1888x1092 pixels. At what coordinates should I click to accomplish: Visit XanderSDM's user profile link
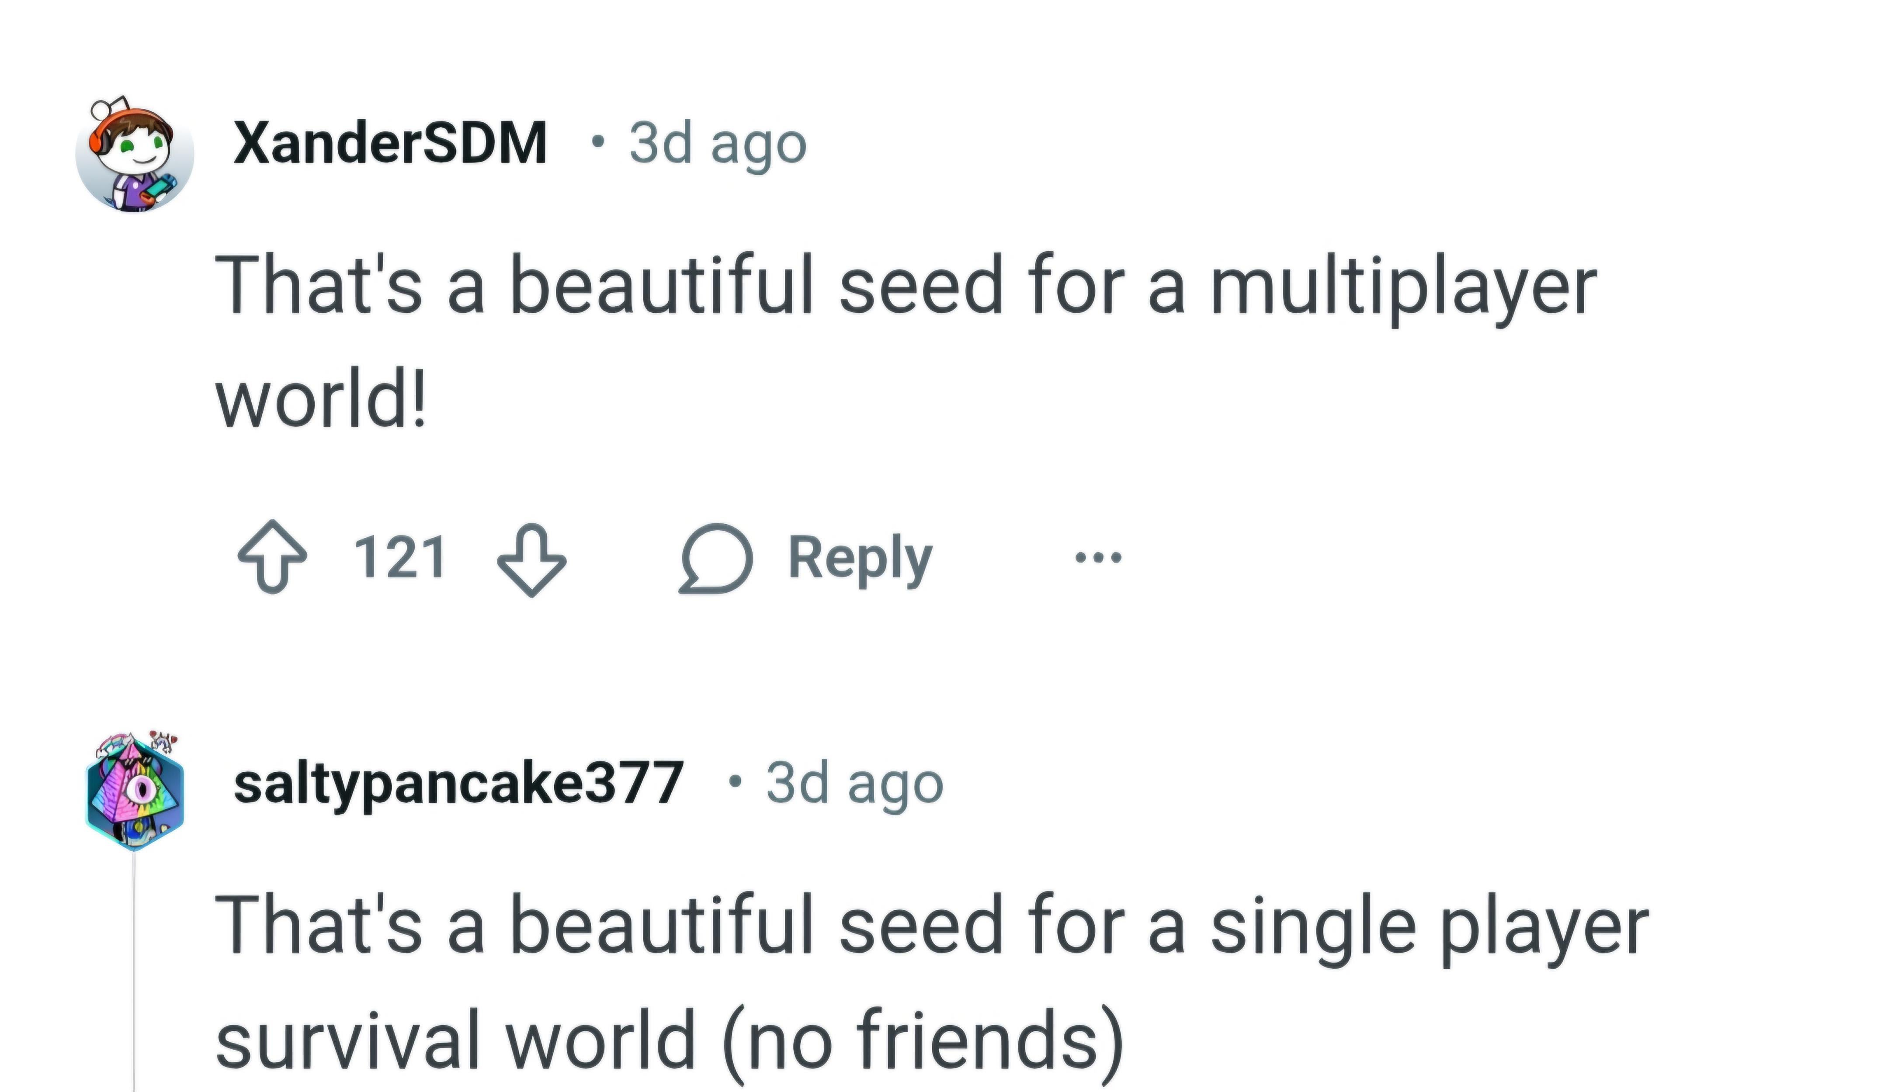[x=389, y=143]
